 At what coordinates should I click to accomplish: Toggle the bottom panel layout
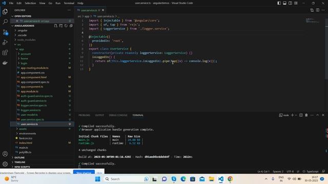tap(285, 3)
